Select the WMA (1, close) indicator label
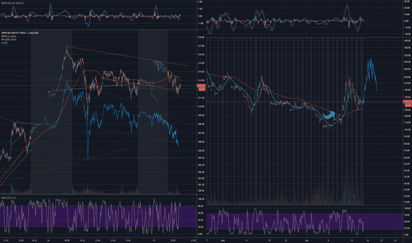412x243 pixels. (8, 36)
